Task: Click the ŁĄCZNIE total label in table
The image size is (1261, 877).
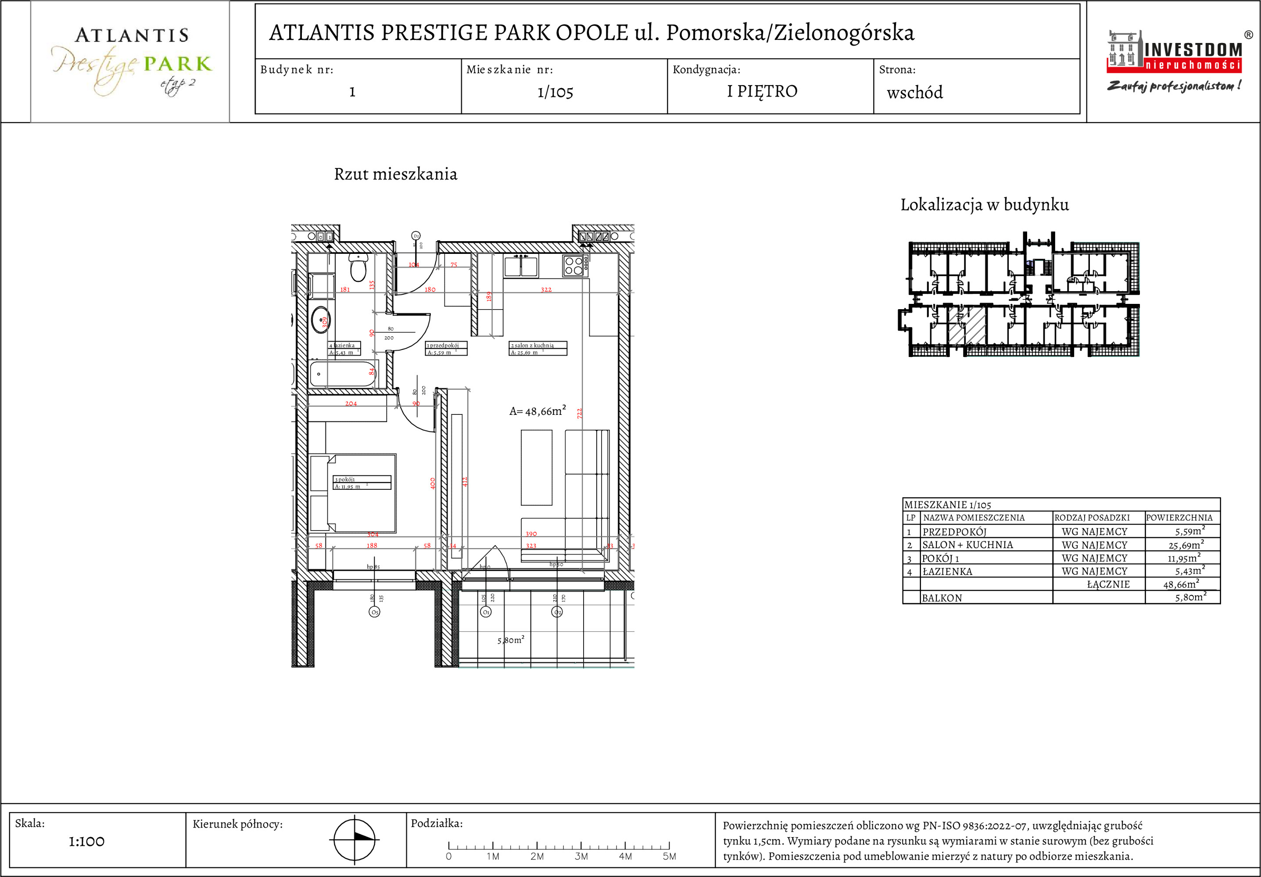Action: [x=1108, y=585]
